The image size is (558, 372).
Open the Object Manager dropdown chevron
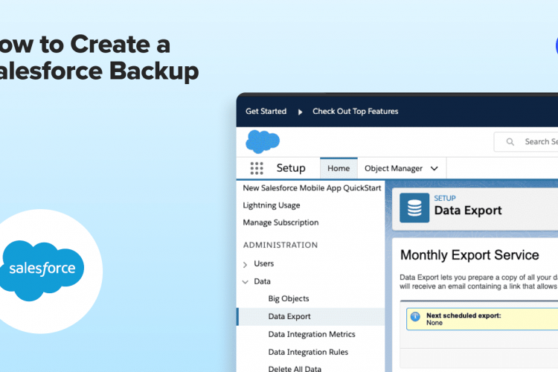point(434,169)
